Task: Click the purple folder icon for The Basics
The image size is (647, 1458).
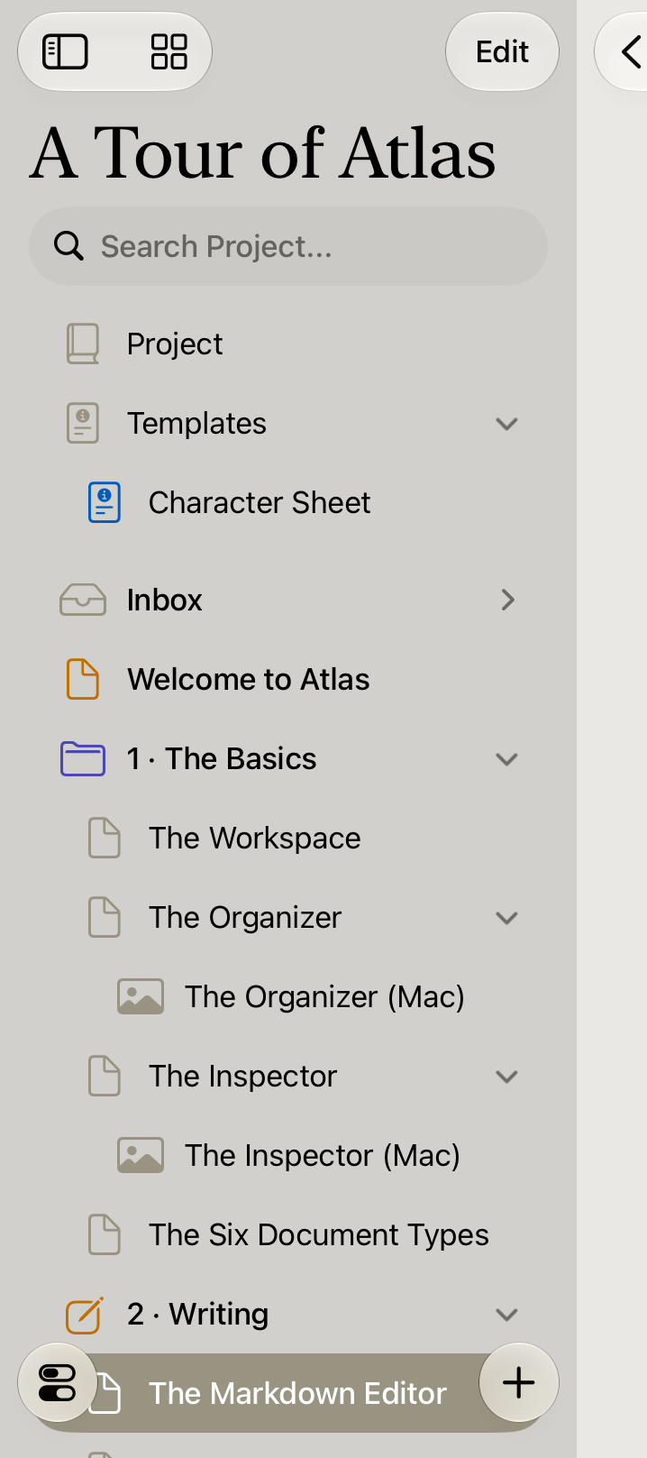Action: click(x=83, y=758)
